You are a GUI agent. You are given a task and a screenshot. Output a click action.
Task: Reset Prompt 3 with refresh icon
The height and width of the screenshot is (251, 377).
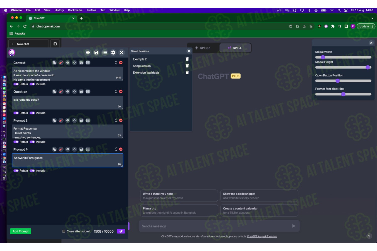point(74,120)
